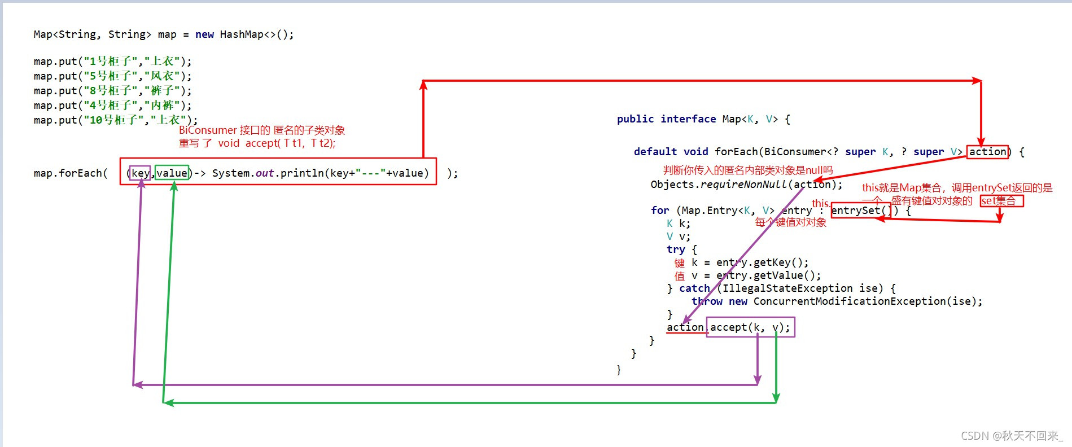
Task: Click the note '判断你传入的匿名内部类对象是null吗'
Action: click(748, 170)
